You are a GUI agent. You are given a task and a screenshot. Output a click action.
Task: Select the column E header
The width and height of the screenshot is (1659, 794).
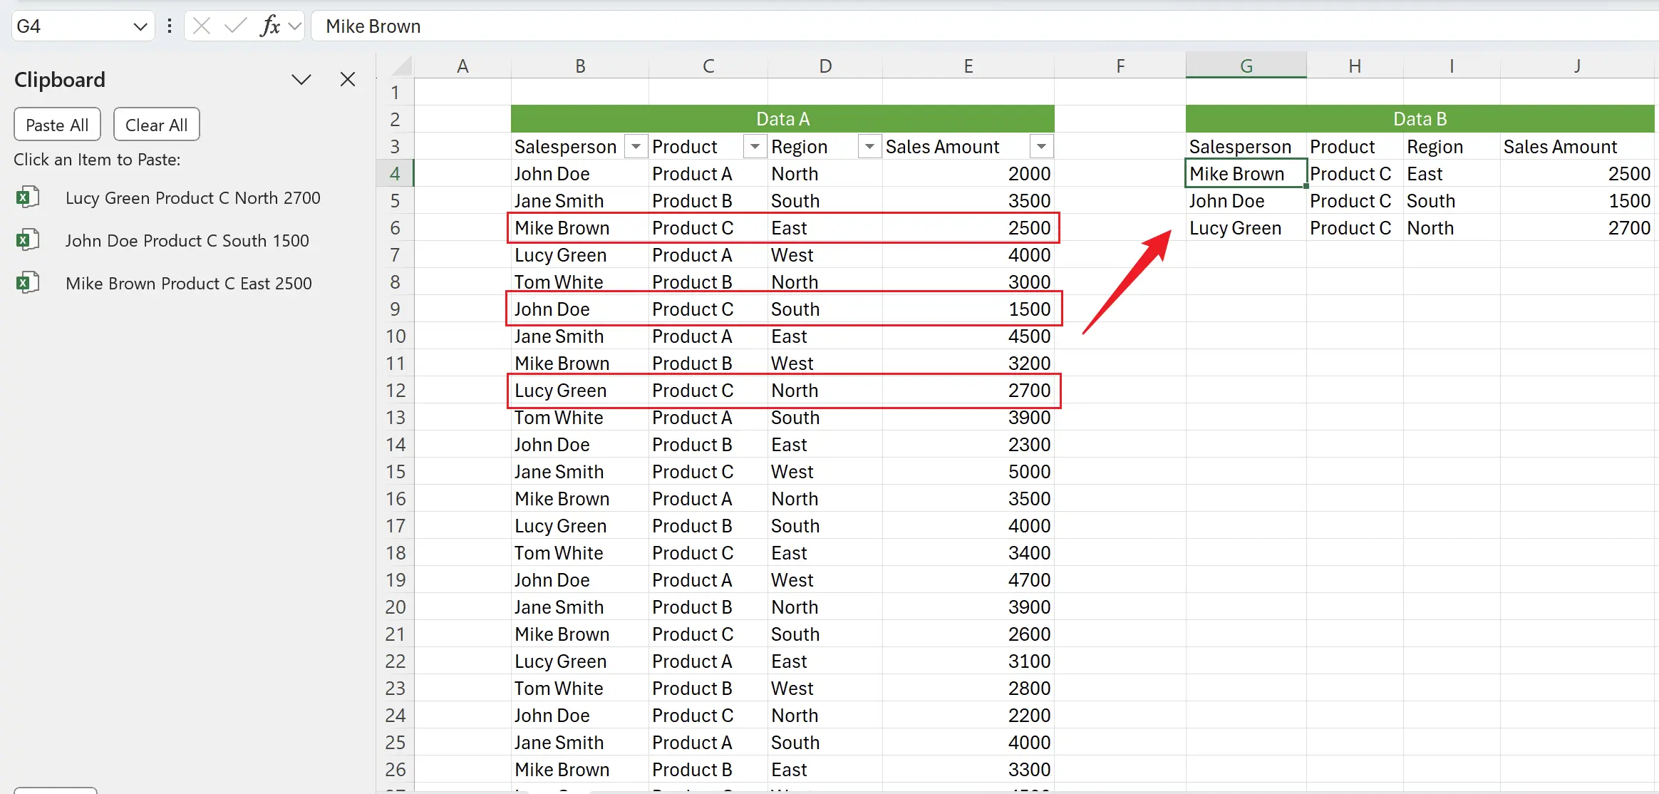(x=968, y=65)
